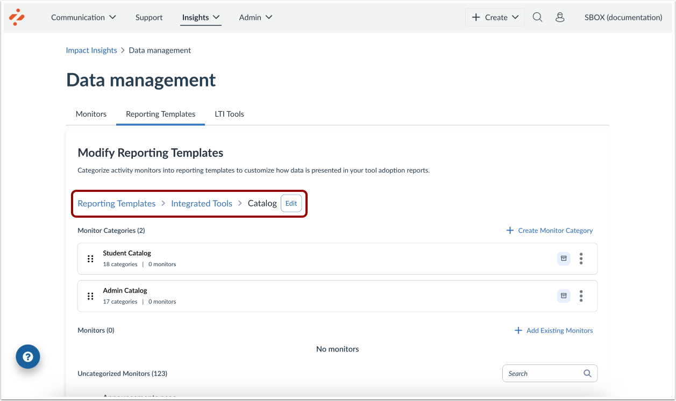Click the Help question mark bubble

[x=27, y=356]
